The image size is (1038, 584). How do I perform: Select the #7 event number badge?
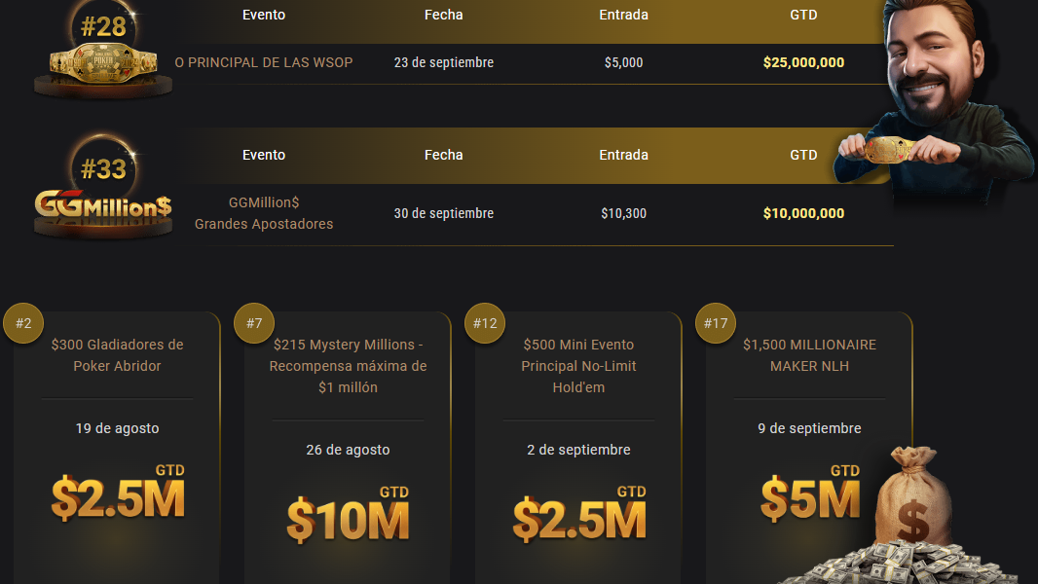pos(254,323)
